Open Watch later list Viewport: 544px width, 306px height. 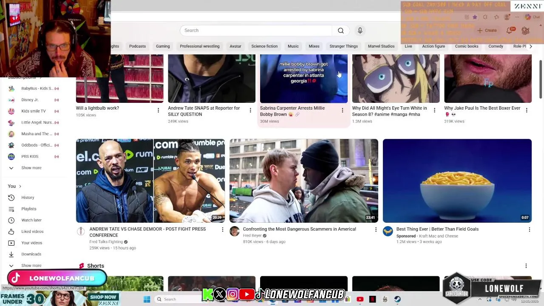31,220
